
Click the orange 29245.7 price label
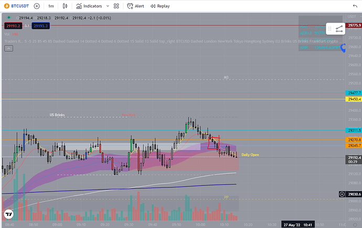[354, 146]
